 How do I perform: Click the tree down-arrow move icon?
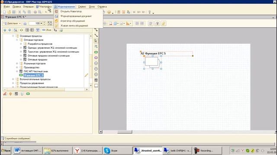tap(10, 30)
